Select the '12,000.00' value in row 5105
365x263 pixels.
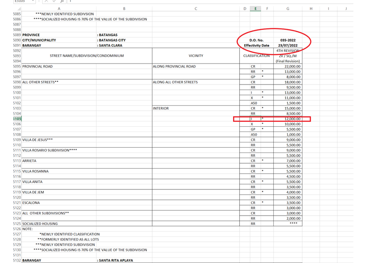[288, 119]
